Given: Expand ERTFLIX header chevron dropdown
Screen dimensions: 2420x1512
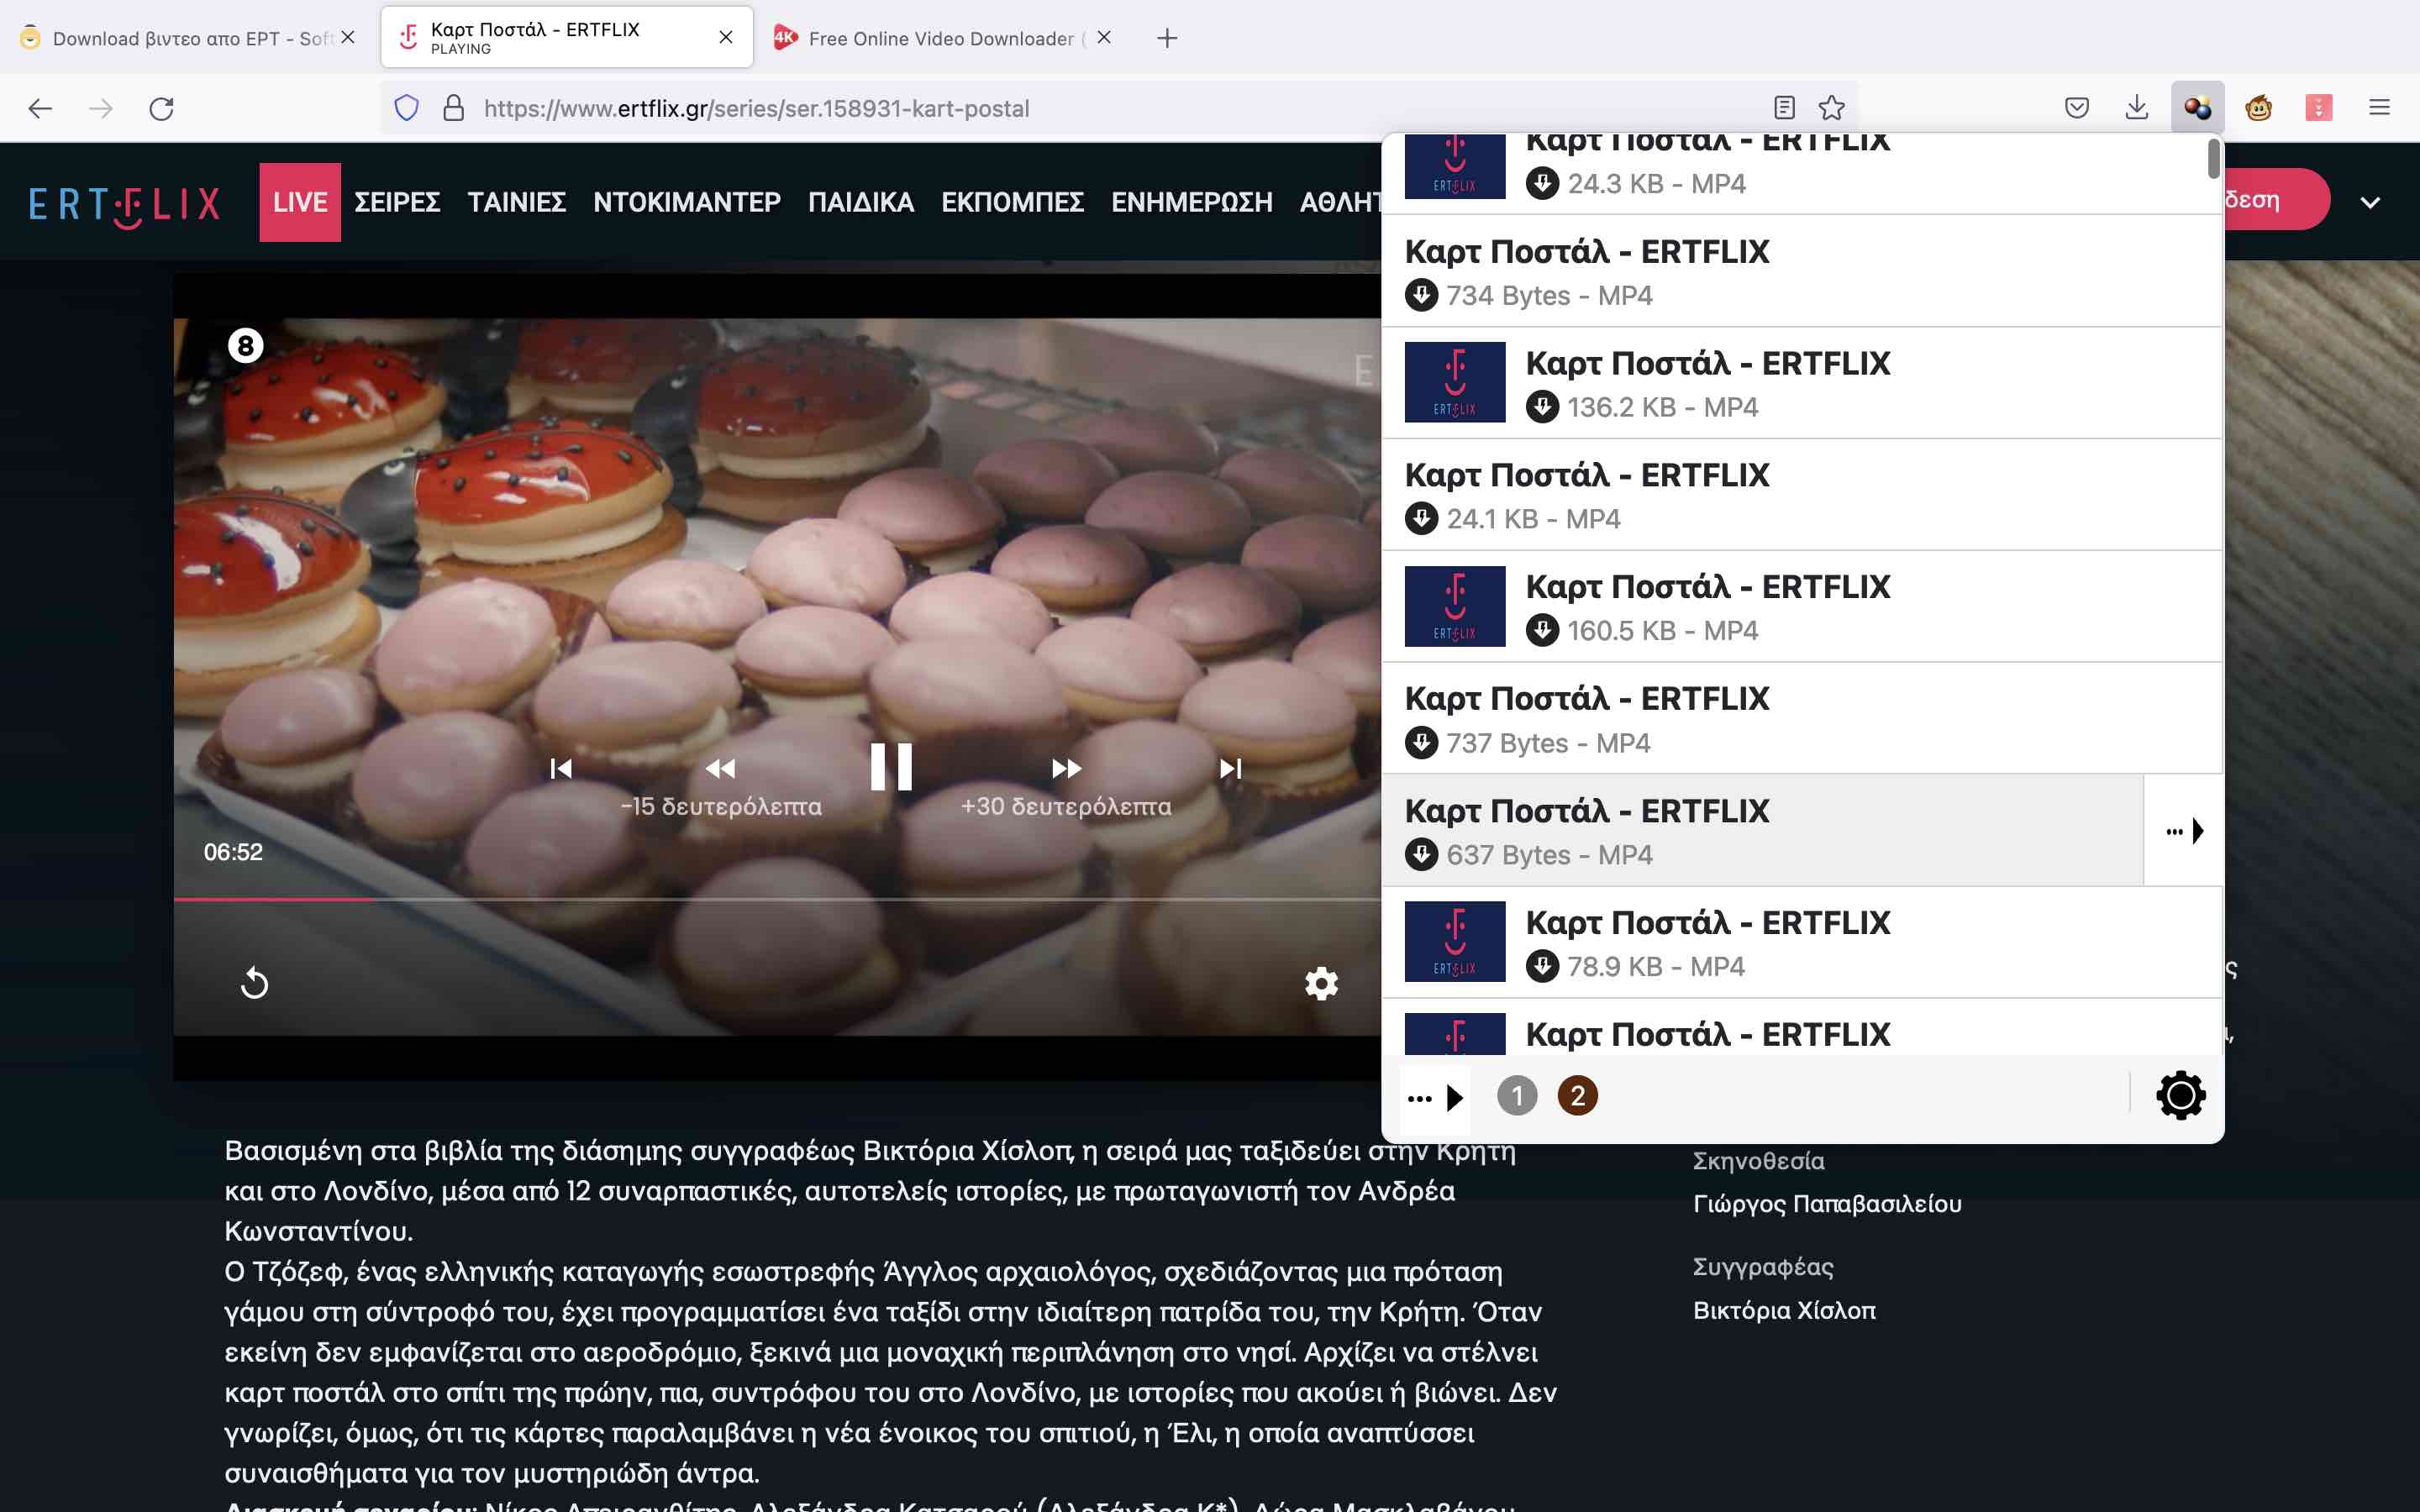Looking at the screenshot, I should point(2369,203).
